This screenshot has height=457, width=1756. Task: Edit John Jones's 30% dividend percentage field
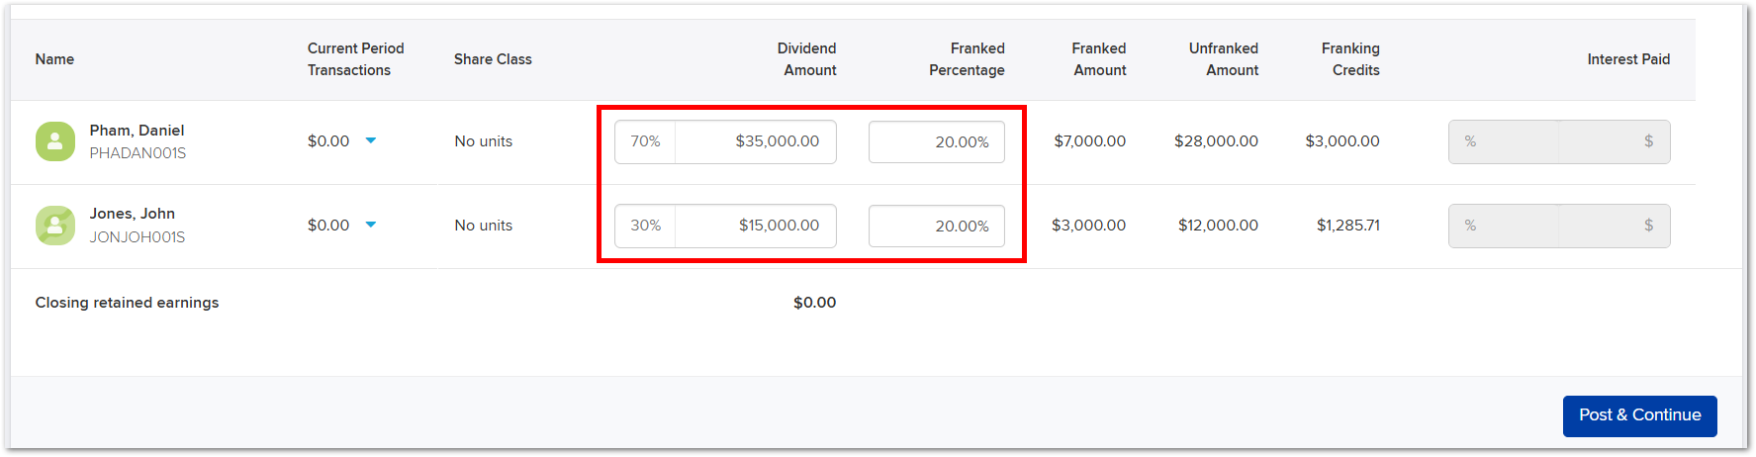[x=645, y=226]
